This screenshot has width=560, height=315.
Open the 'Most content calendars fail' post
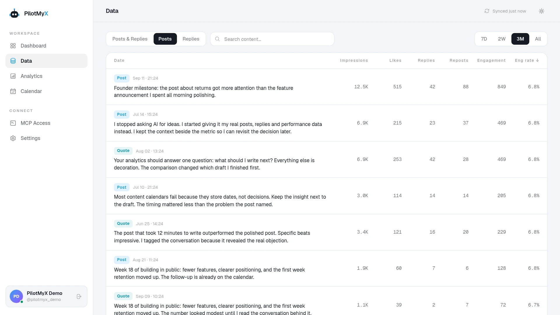(x=327, y=196)
